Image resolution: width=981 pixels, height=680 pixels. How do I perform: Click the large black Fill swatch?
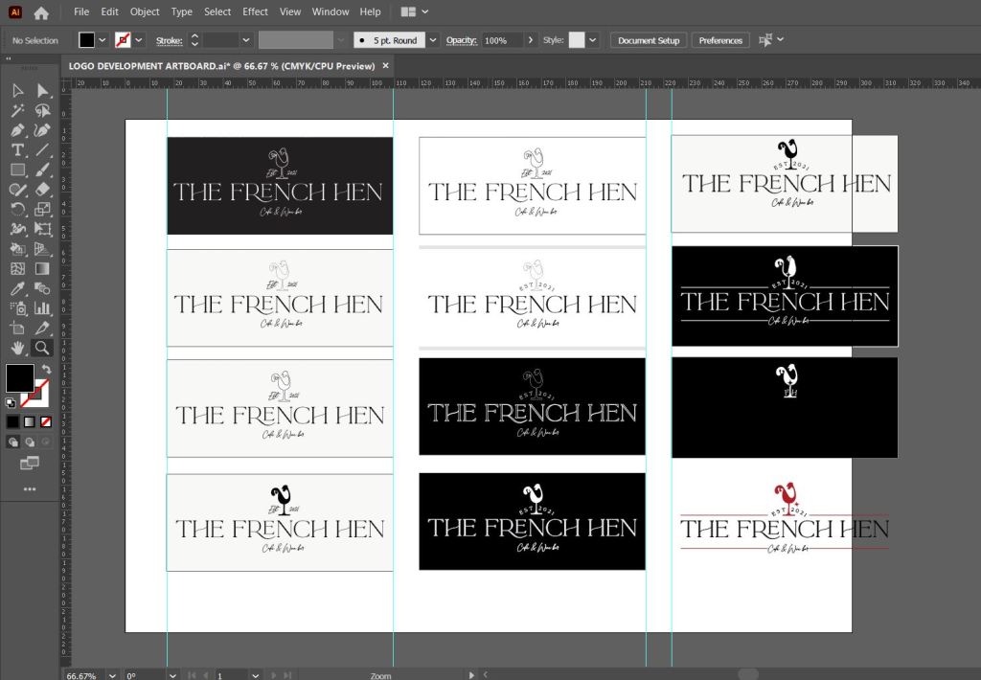pyautogui.click(x=19, y=378)
